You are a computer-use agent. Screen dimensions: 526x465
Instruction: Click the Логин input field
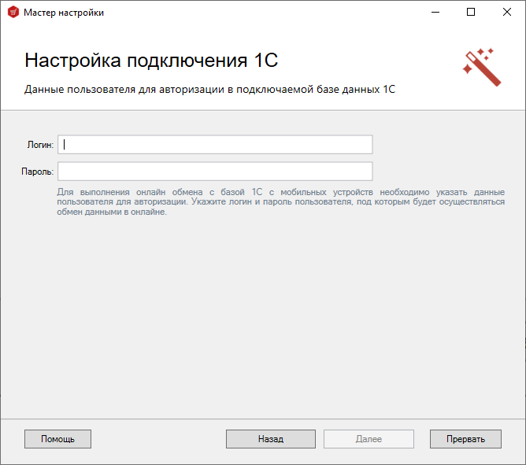tap(215, 145)
